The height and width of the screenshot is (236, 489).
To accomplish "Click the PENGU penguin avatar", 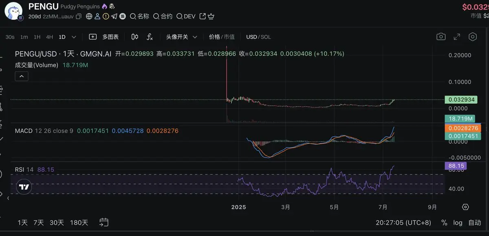I will pyautogui.click(x=13, y=11).
